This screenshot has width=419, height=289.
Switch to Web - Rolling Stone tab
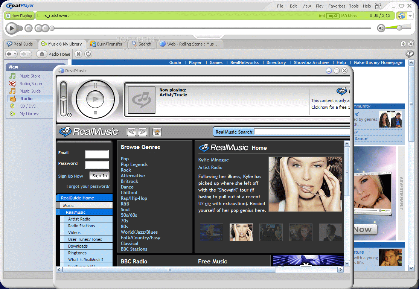click(190, 44)
